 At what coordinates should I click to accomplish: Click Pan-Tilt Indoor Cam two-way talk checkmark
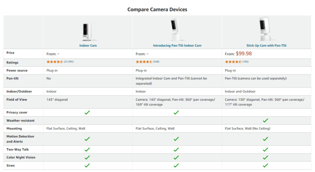[x=176, y=149]
